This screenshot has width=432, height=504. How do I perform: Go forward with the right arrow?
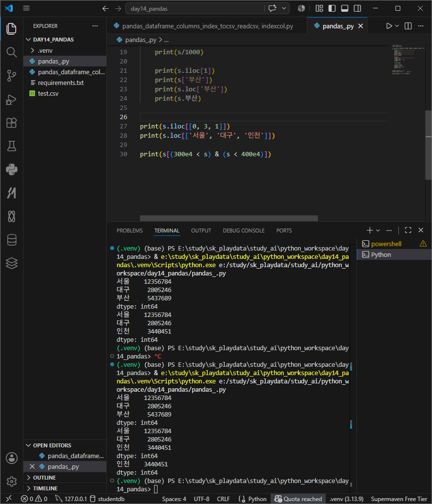pyautogui.click(x=118, y=9)
